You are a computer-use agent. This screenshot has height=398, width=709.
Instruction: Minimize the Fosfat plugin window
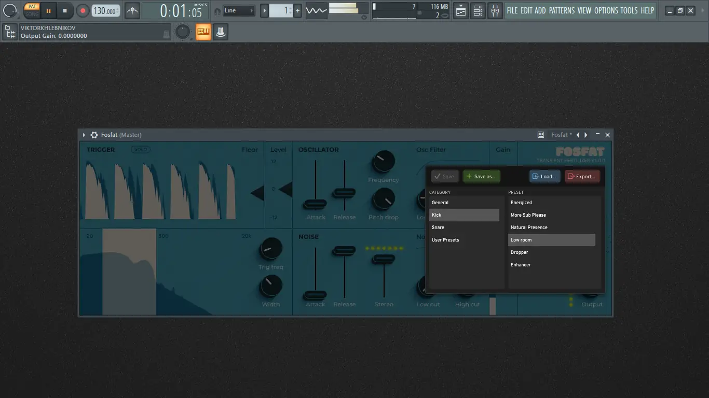[x=598, y=135]
